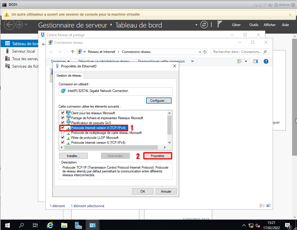Click the taskbar search magnifier icon

coord(21,225)
